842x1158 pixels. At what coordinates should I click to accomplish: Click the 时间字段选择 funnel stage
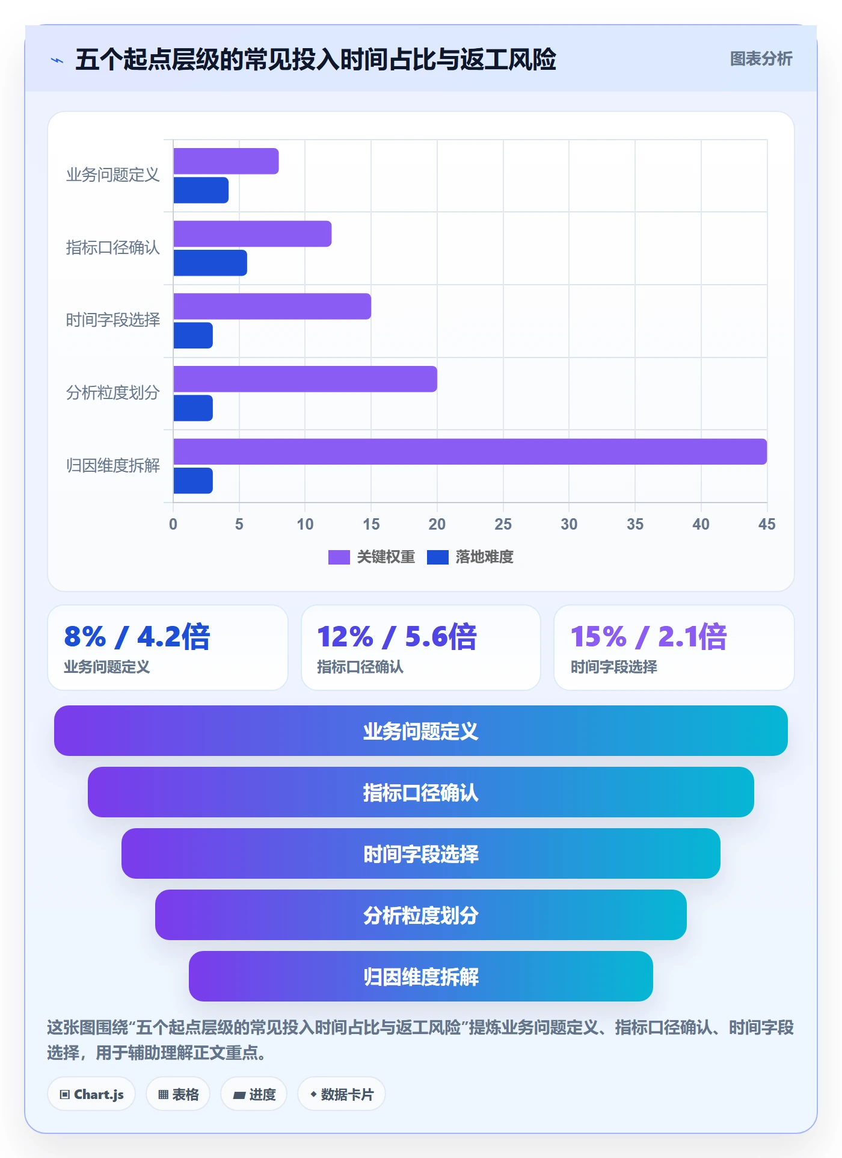point(421,853)
